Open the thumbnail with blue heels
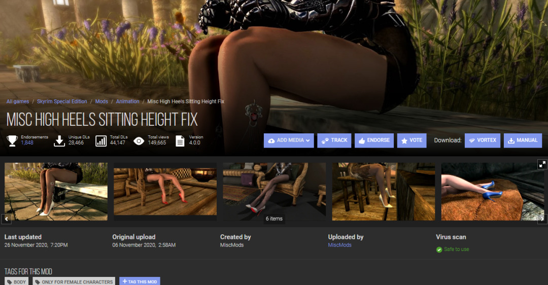 492,191
